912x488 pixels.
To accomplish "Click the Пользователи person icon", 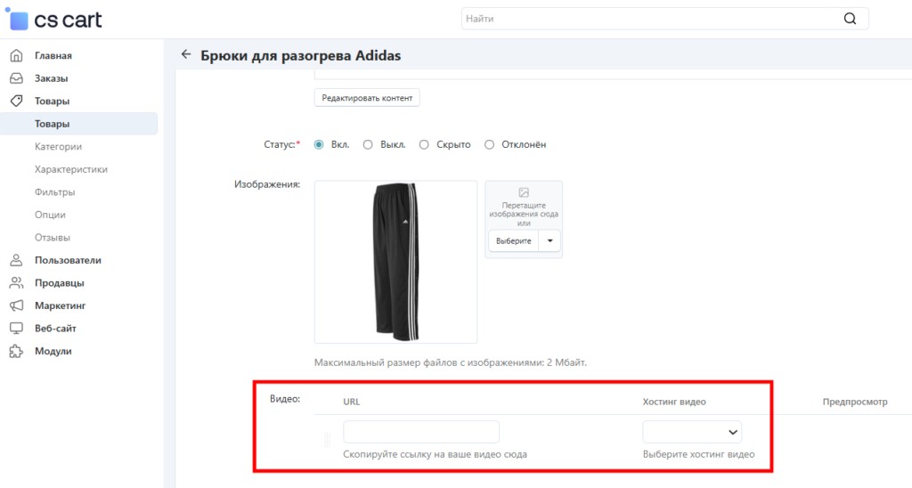I will tap(16, 260).
